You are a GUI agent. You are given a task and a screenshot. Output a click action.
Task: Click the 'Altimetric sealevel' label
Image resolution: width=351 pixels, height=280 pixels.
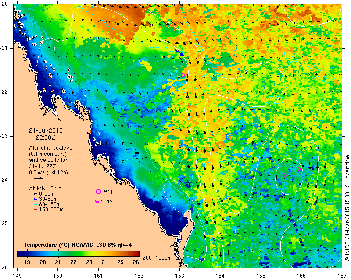[x=51, y=148]
